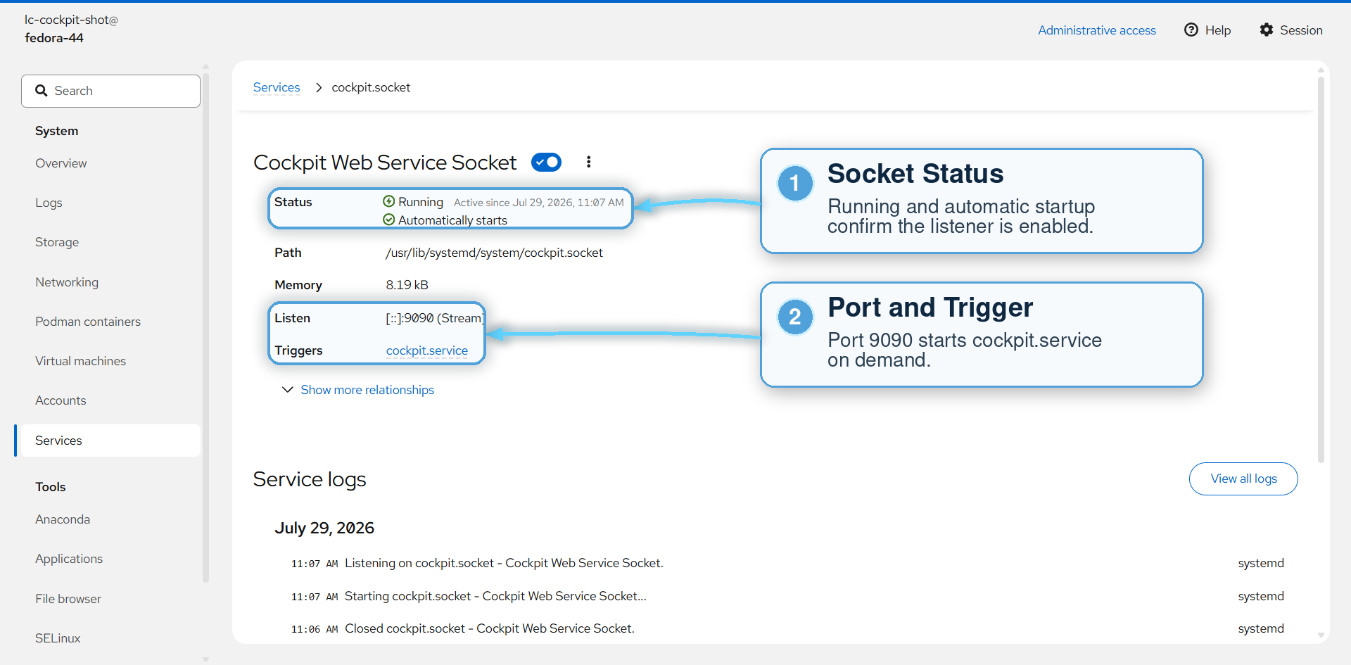Screen dimensions: 1351x665
Task: Click the Automatically starts check icon
Action: [389, 220]
